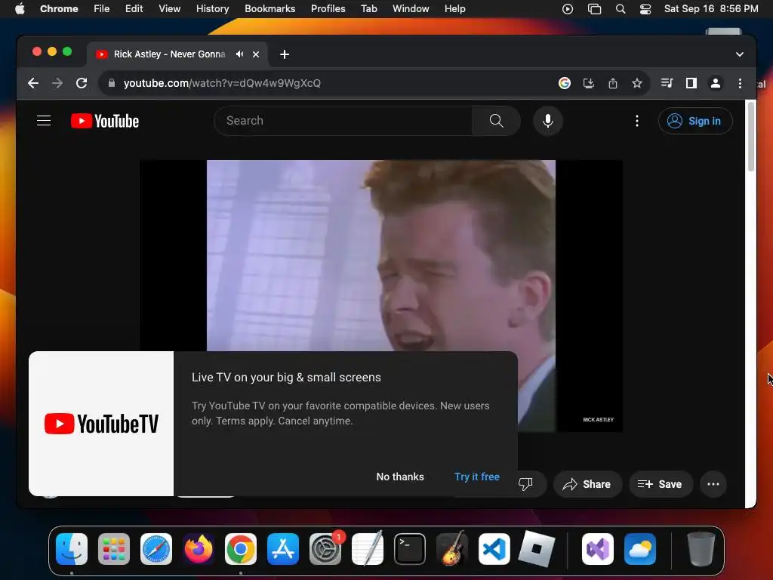Share this page via address bar icon
This screenshot has height=580, width=773.
pyautogui.click(x=613, y=83)
